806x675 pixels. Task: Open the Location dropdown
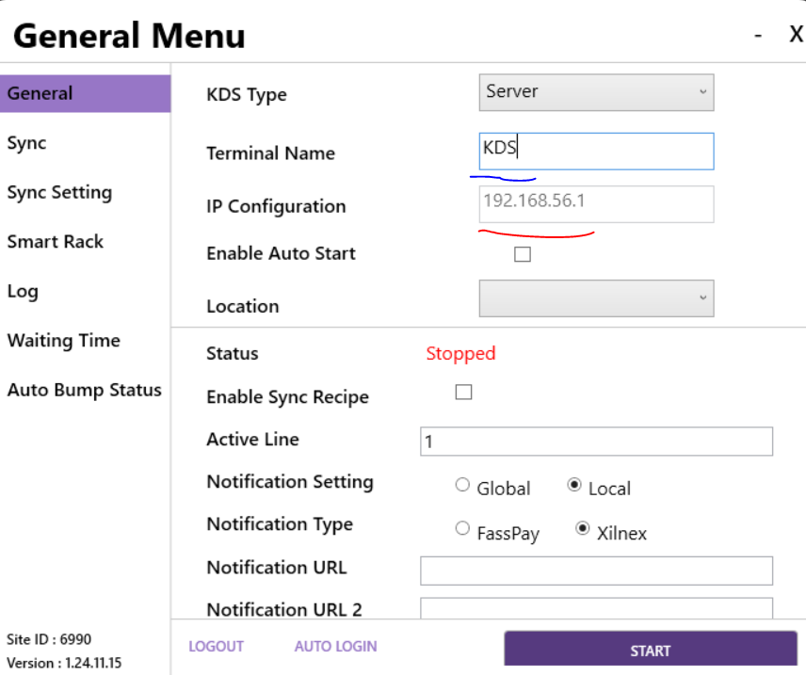[596, 298]
